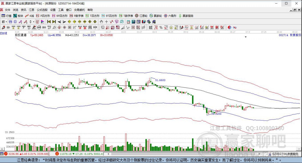
Task: Click the horizontal scrollbar right arrow
Action: [260, 154]
